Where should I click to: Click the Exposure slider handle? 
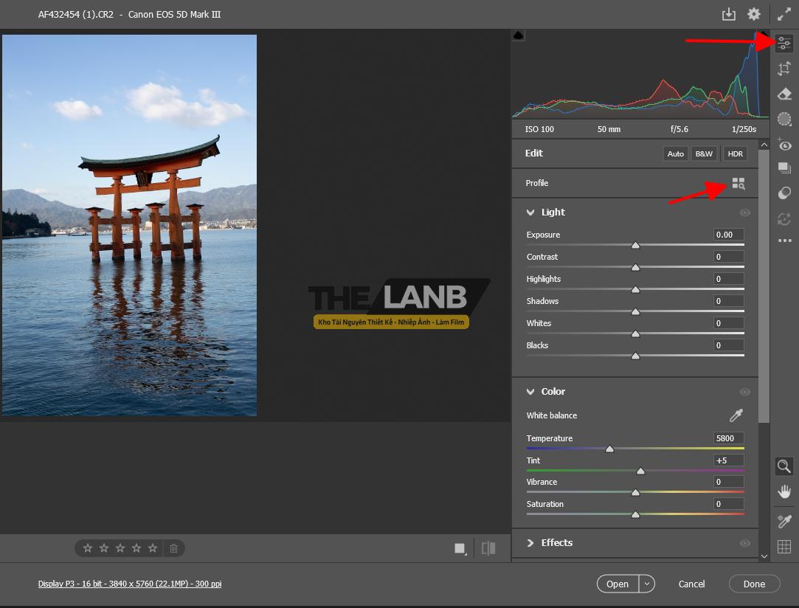[635, 245]
